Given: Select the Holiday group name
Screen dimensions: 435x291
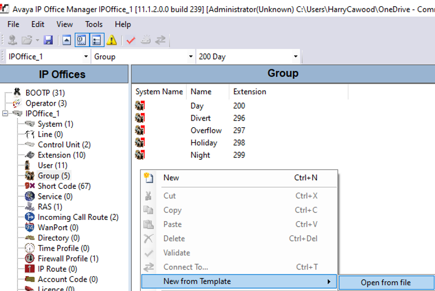Looking at the screenshot, I should point(204,143).
